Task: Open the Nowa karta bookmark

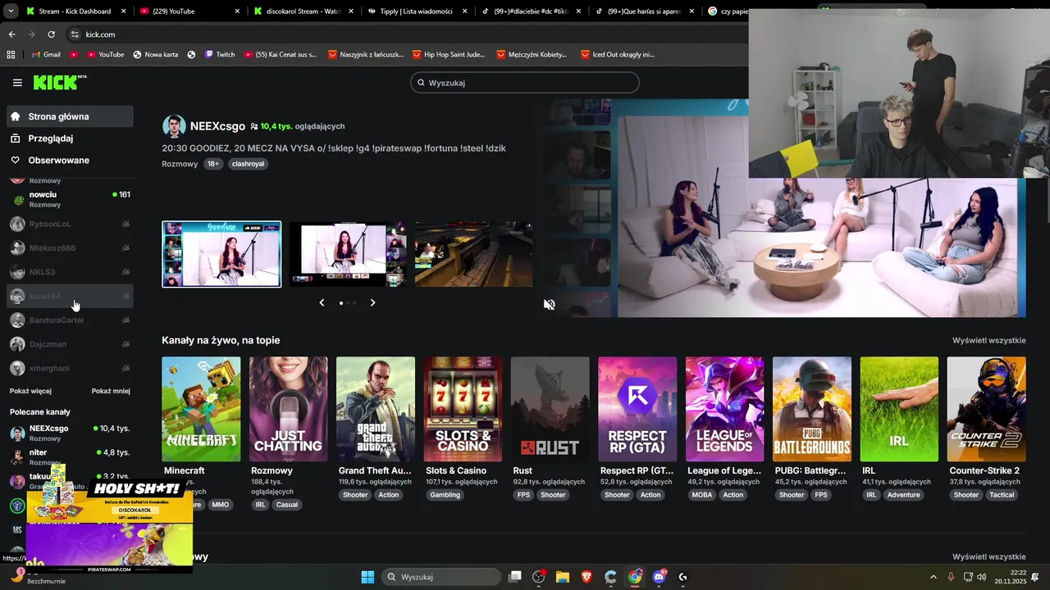Action: pyautogui.click(x=155, y=54)
